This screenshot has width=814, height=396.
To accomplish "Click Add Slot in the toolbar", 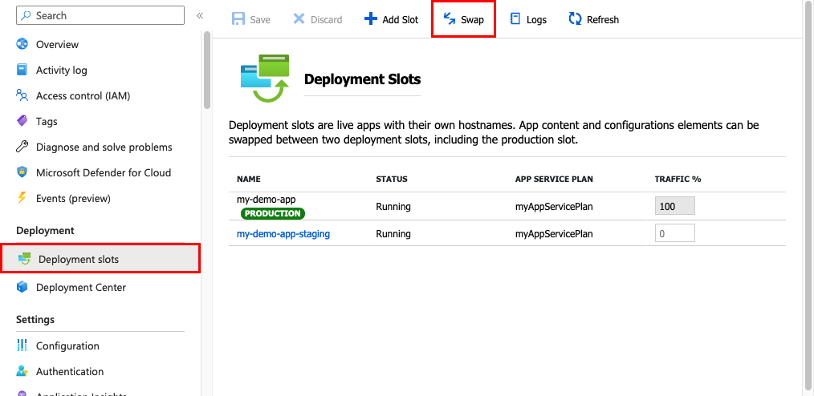I will tap(392, 19).
